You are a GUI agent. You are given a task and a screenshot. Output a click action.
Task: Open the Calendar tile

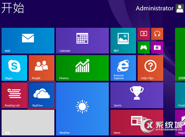pyautogui.click(x=82, y=41)
